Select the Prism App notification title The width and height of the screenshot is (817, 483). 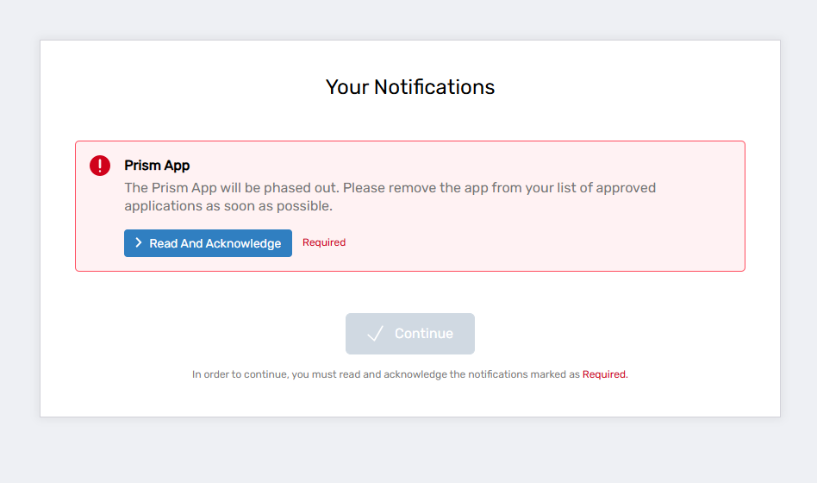tap(157, 166)
